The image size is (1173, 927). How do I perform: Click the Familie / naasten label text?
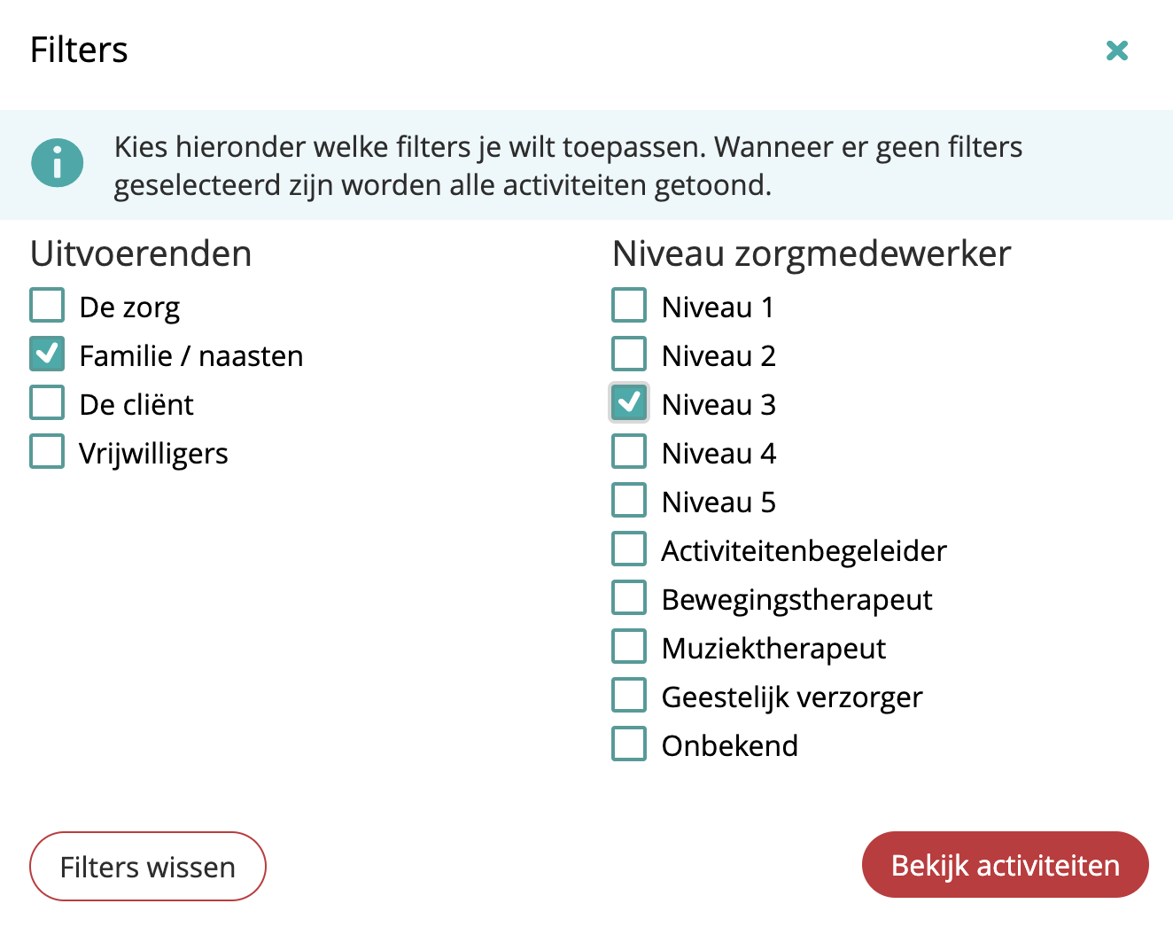[x=191, y=356]
